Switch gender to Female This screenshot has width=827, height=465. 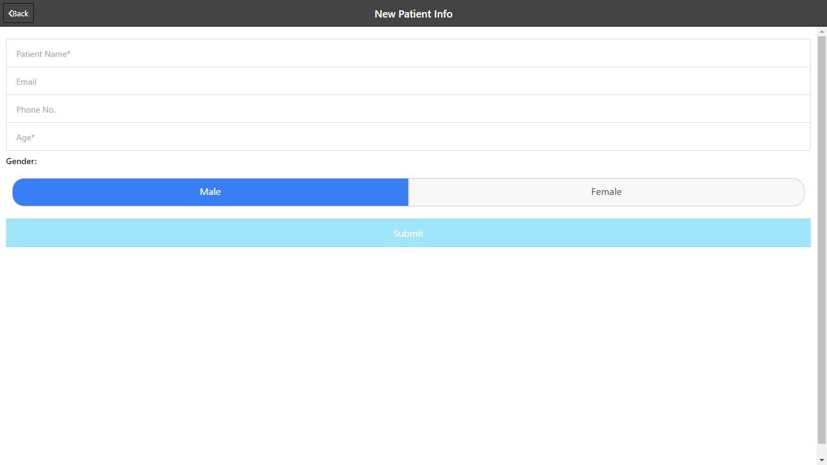click(606, 192)
